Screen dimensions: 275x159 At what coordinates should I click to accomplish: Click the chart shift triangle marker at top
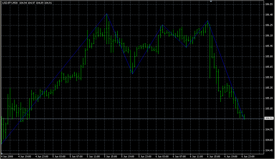pos(211,2)
